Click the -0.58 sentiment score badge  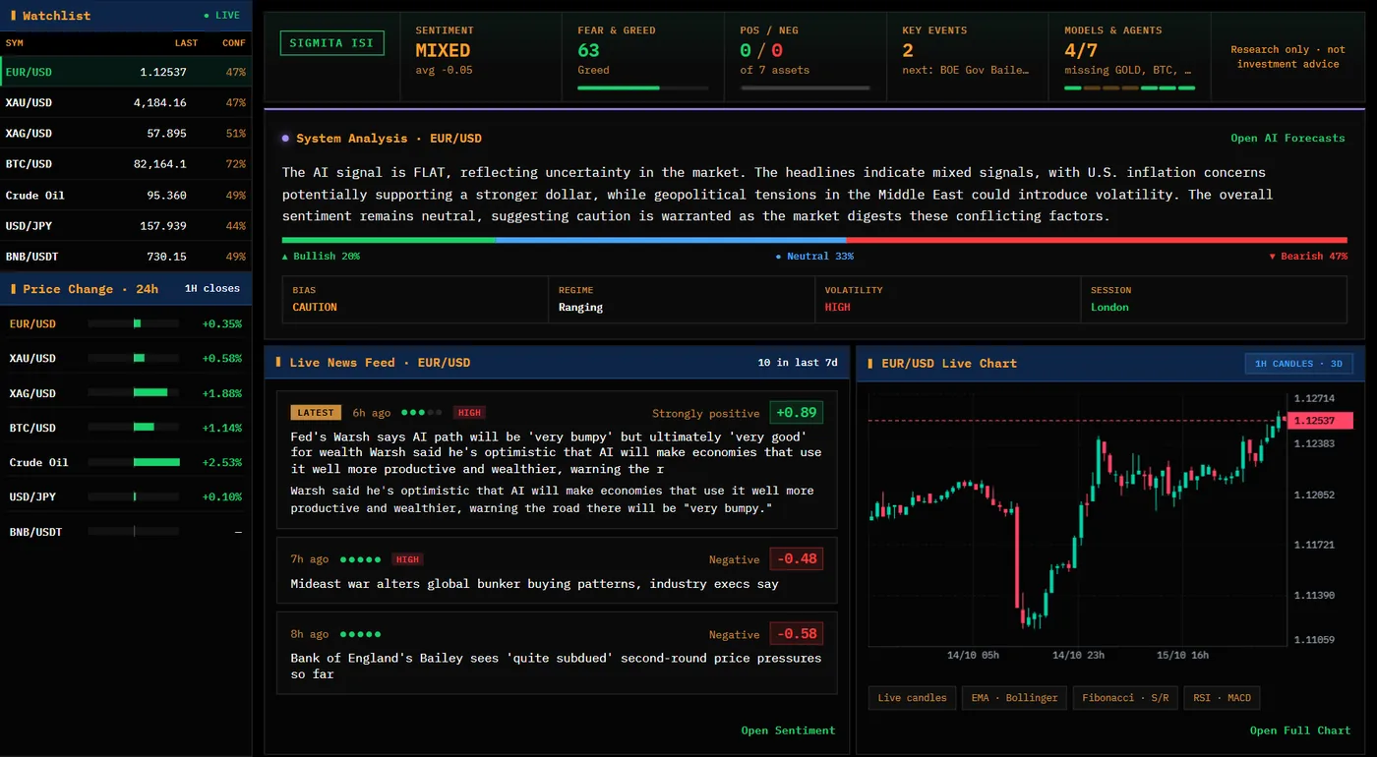(x=796, y=634)
